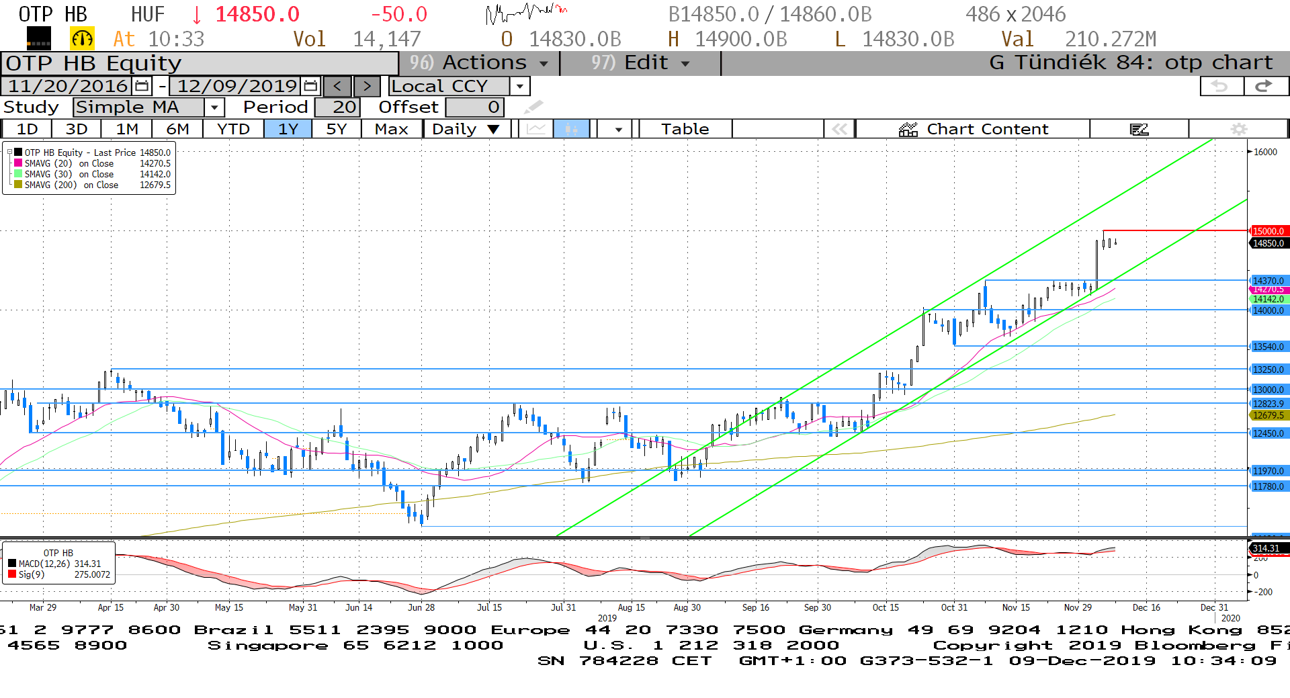This screenshot has width=1290, height=698.
Task: Click the end date field 12/09/2019
Action: click(236, 86)
